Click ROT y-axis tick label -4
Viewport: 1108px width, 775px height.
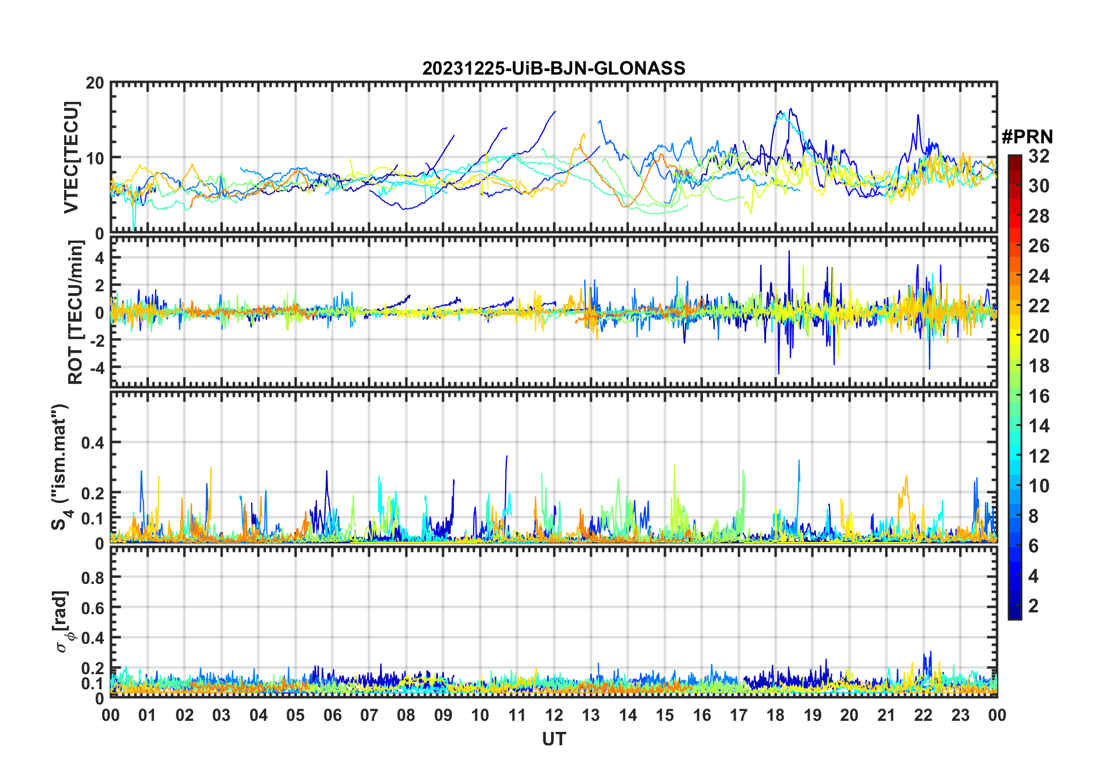coord(97,368)
